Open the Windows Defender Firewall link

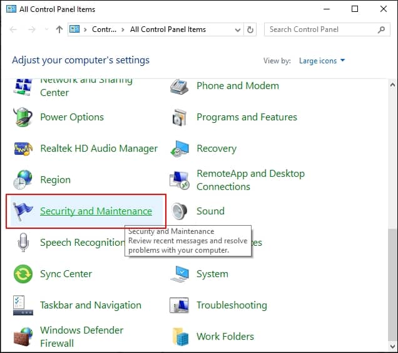(82, 337)
